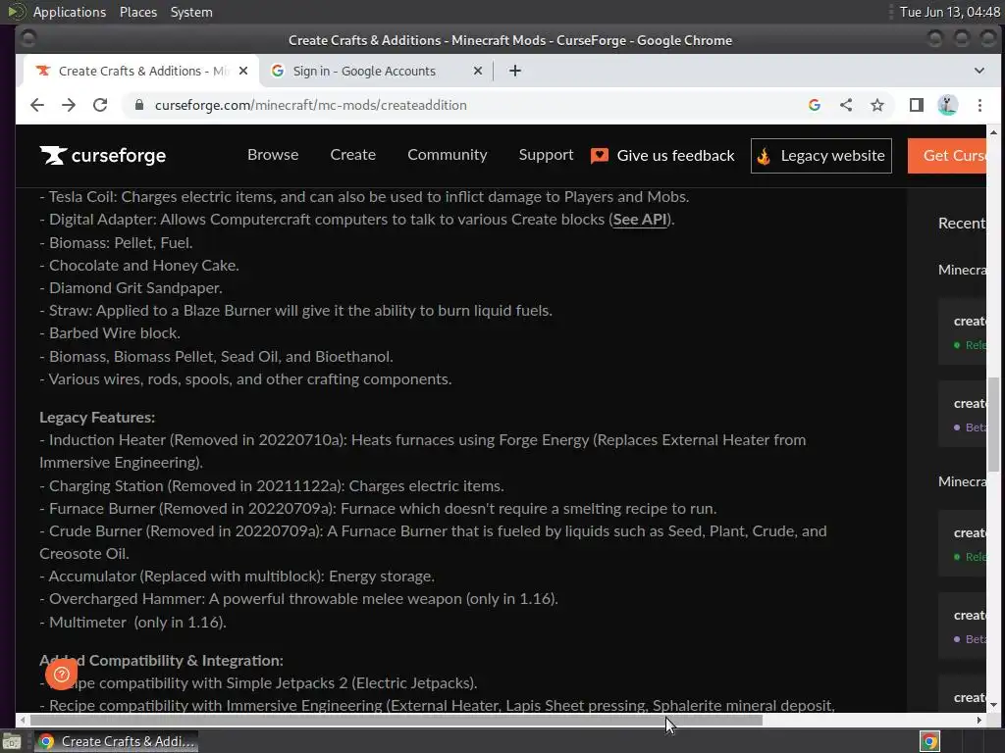Open the Community menu on CurseForge

click(x=448, y=155)
